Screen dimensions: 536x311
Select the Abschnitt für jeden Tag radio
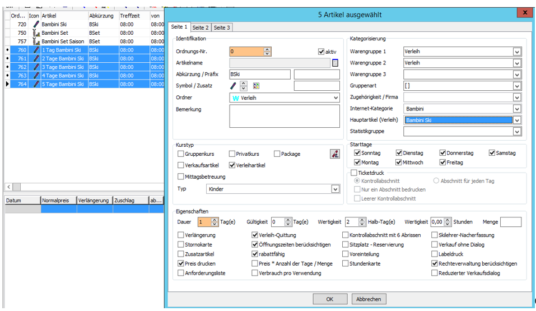(436, 180)
